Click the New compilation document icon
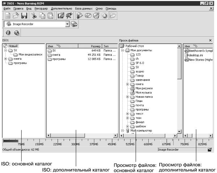Image resolution: width=217 pixels, height=173 pixels. click(x=8, y=15)
